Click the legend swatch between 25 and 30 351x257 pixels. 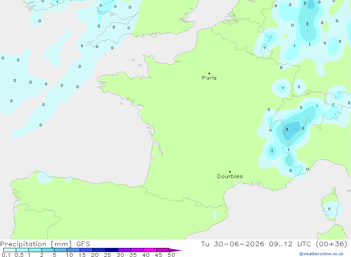[x=112, y=250]
